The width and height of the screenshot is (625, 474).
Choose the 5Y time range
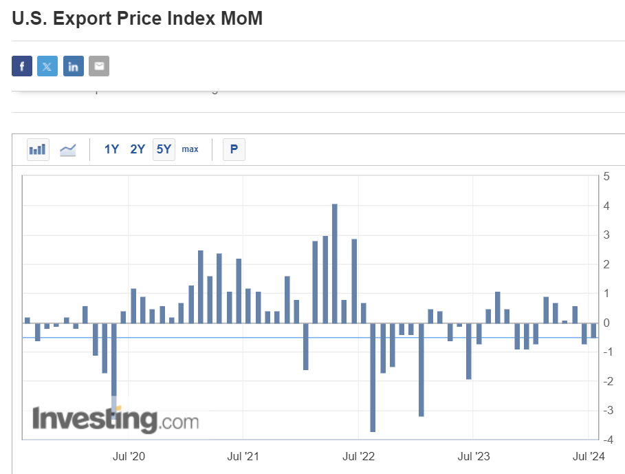point(164,149)
